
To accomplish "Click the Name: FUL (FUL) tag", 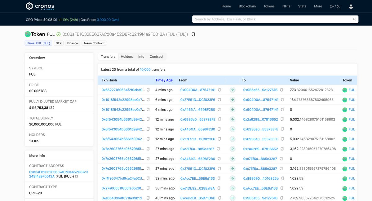I will [x=38, y=43].
